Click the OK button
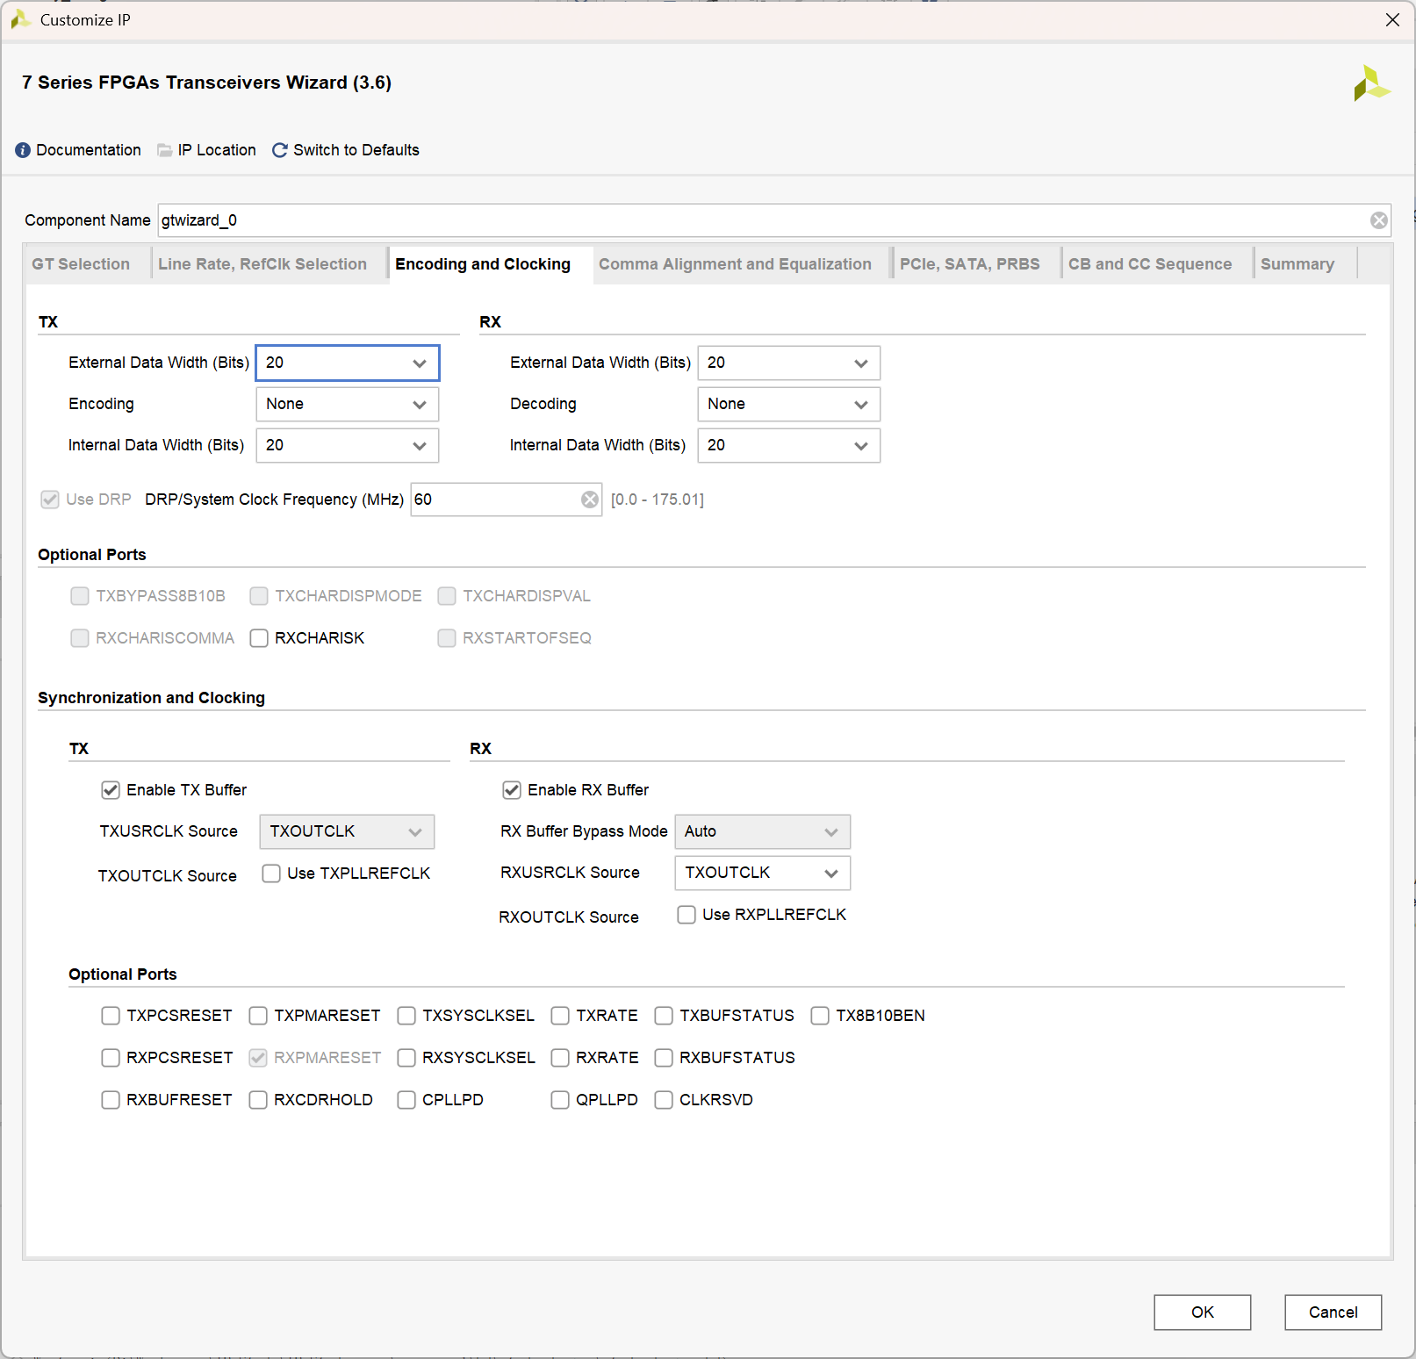The width and height of the screenshot is (1416, 1359). pyautogui.click(x=1203, y=1312)
